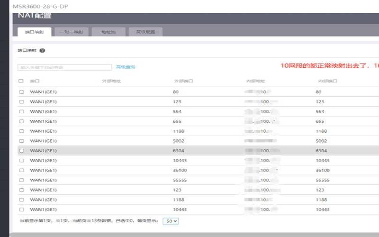
Task: Check the highlighted port 6304 row checkbox
Action: [x=21, y=151]
